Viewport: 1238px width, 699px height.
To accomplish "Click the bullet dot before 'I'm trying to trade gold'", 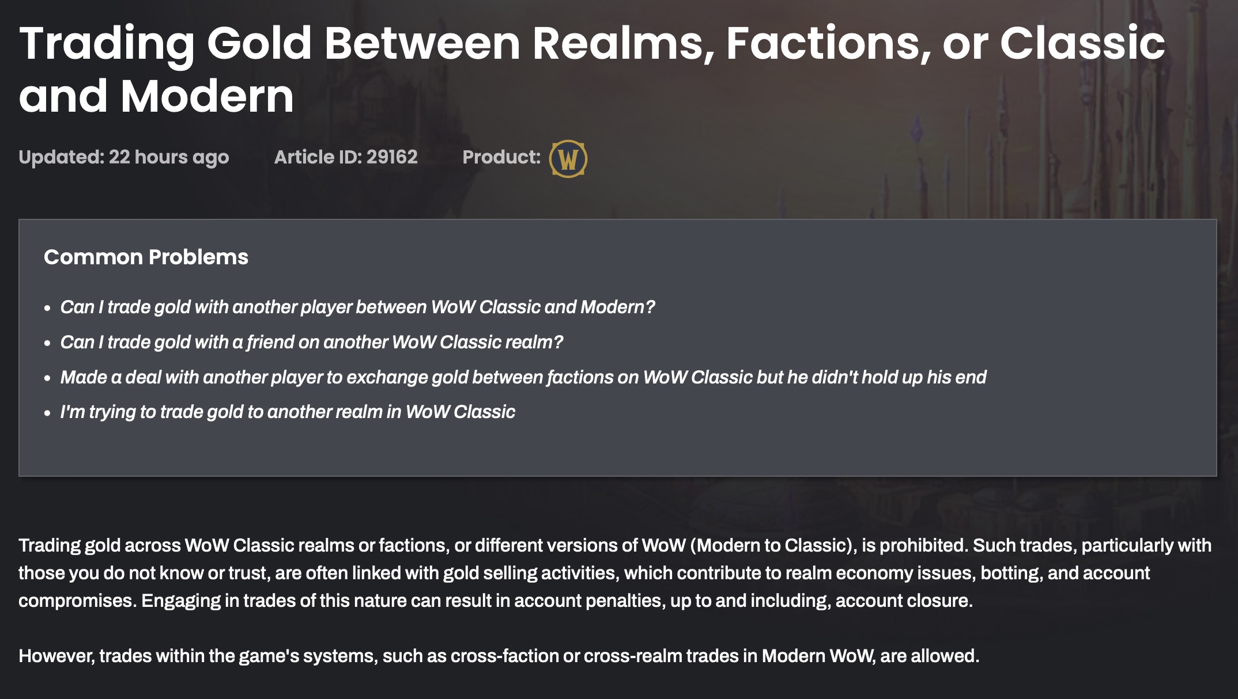I will [48, 413].
